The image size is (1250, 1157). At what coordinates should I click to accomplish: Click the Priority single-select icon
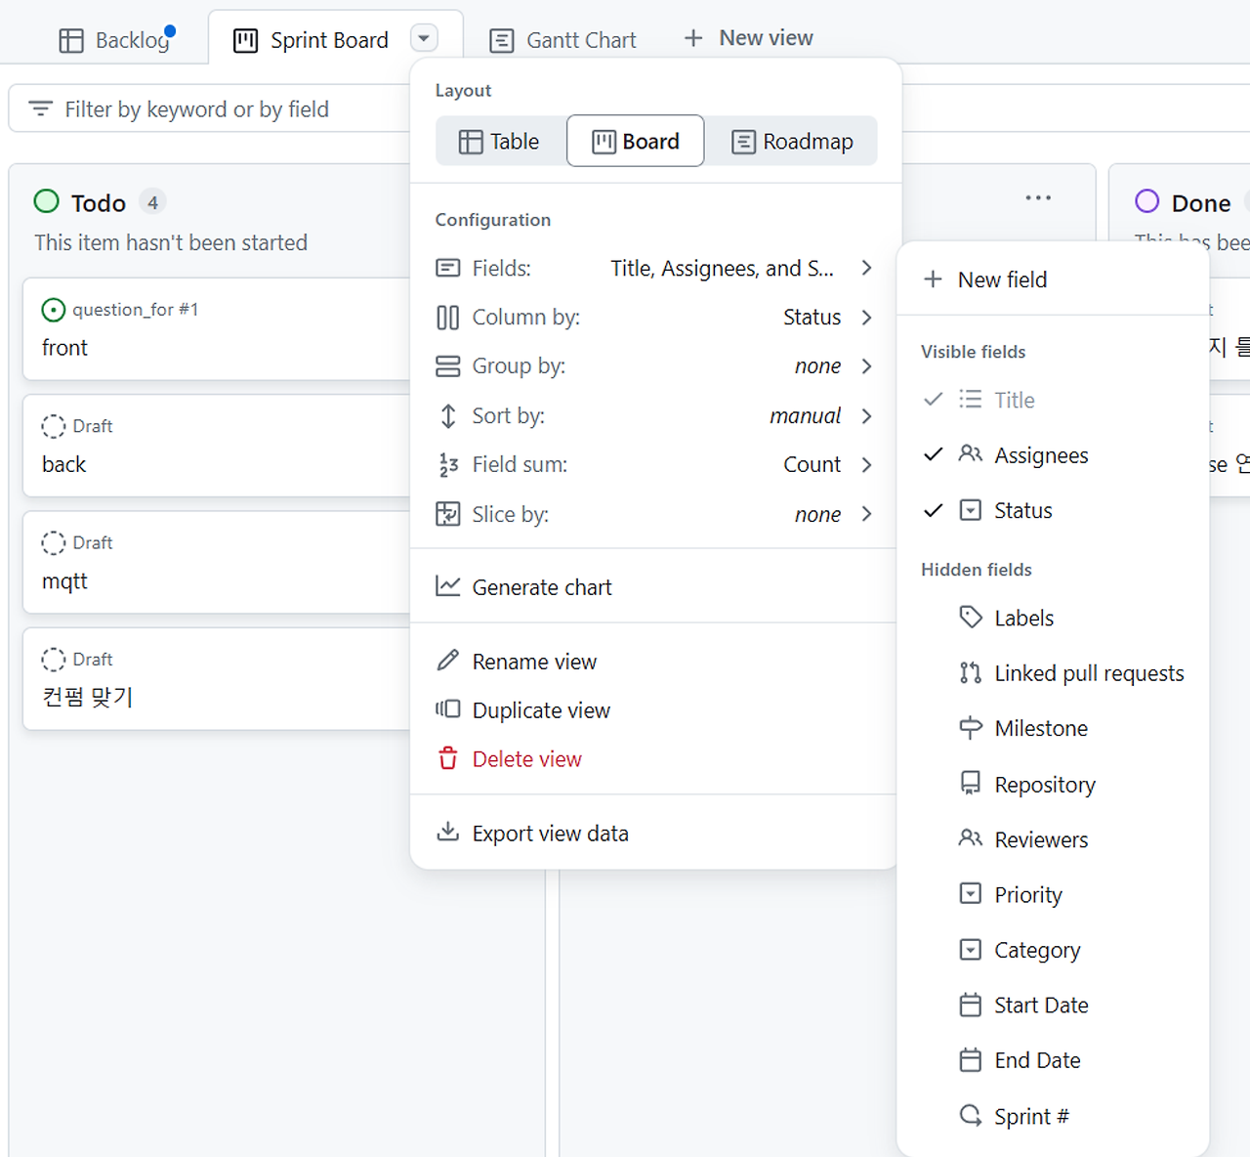(x=971, y=893)
